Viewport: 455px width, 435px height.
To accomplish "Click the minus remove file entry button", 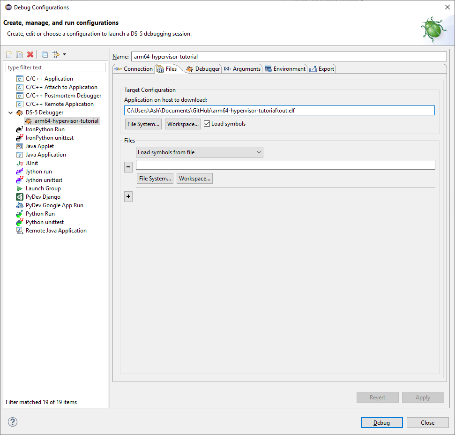I will click(x=128, y=167).
